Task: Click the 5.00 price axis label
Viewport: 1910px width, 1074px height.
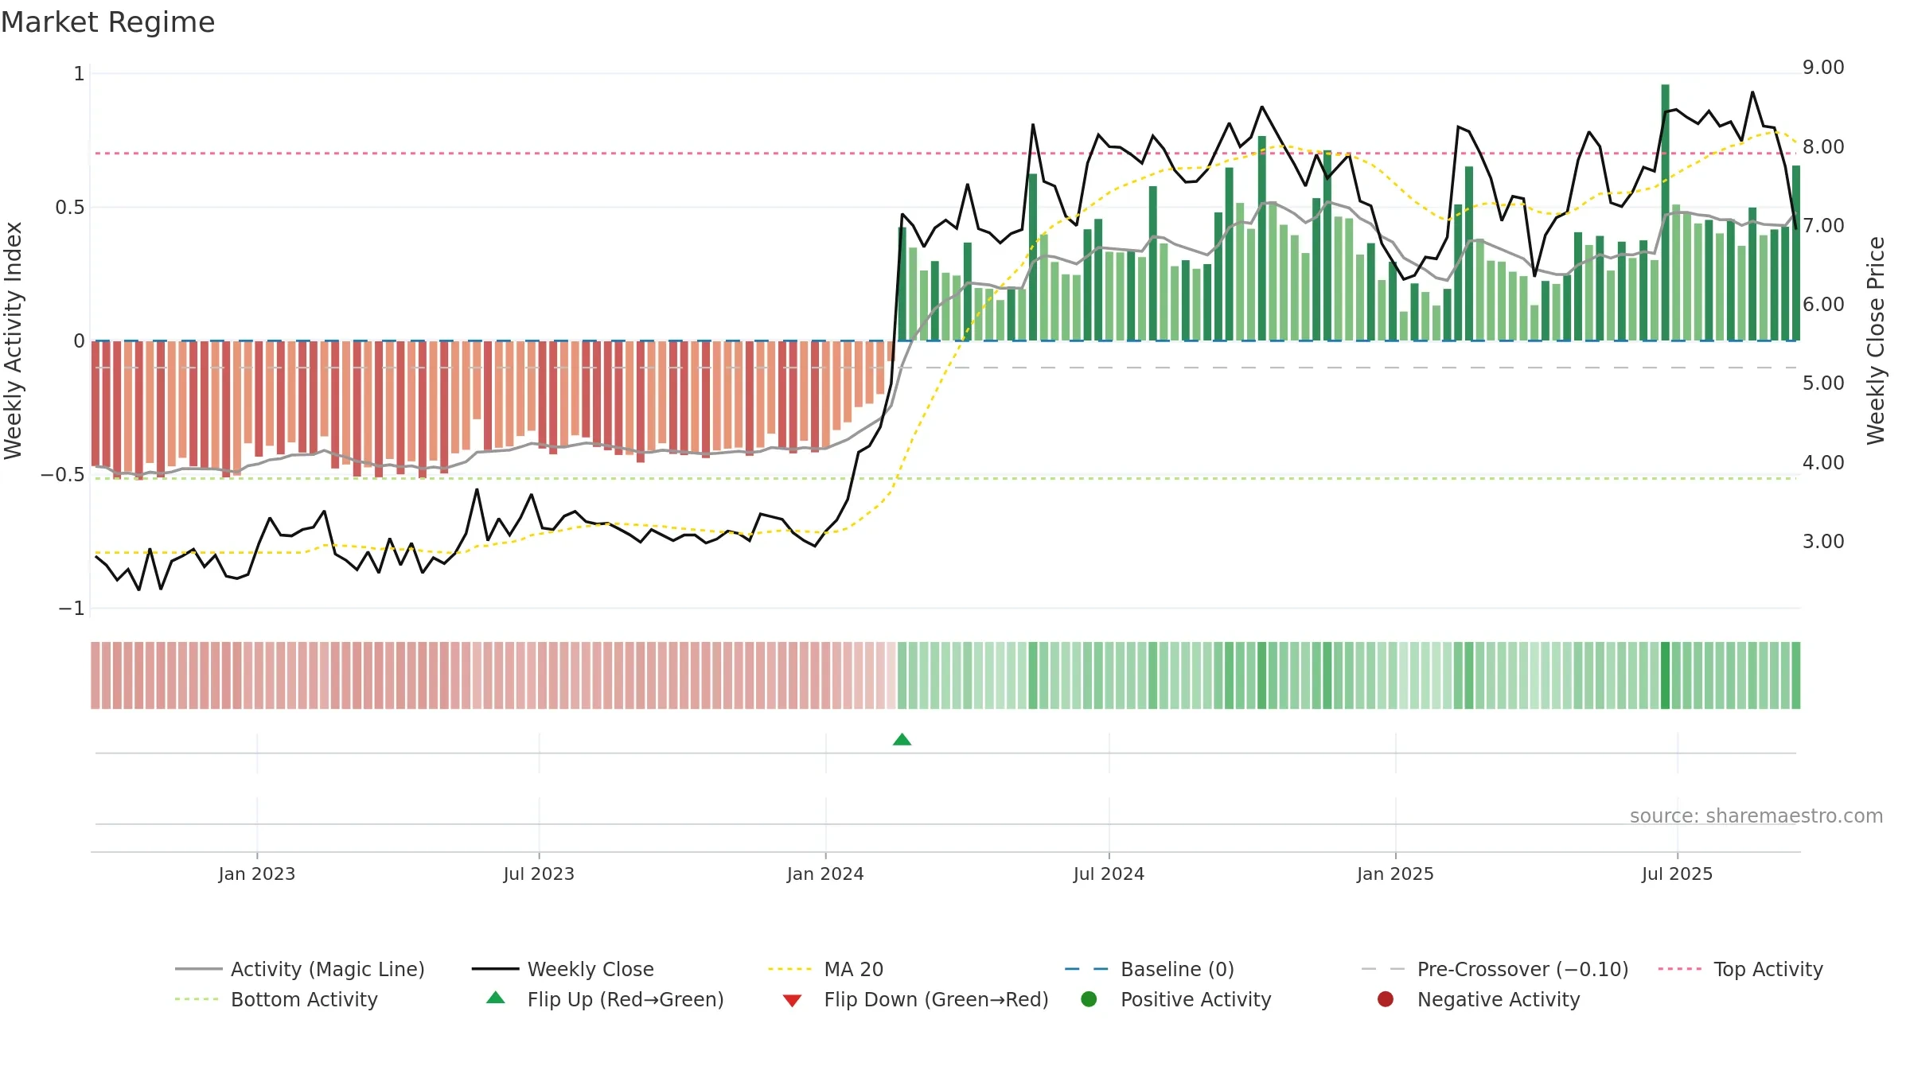Action: tap(1823, 383)
